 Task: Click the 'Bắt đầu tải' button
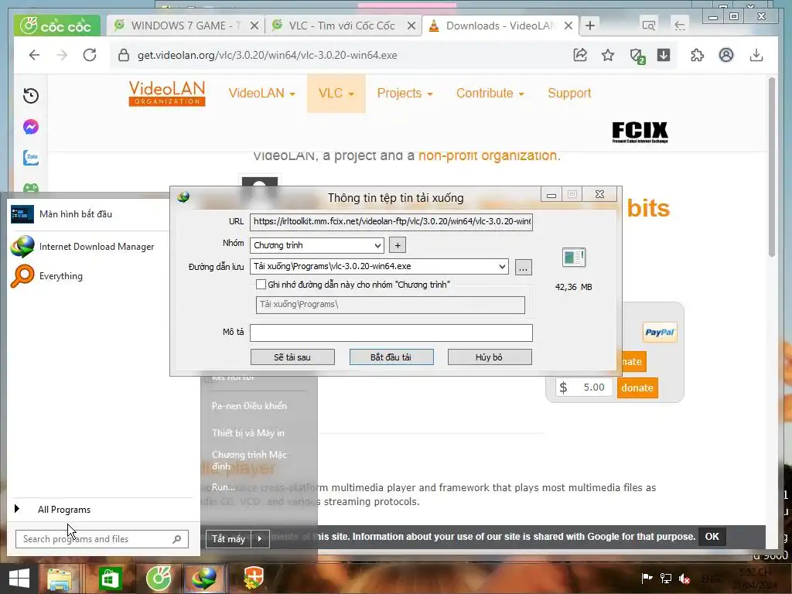click(x=391, y=357)
